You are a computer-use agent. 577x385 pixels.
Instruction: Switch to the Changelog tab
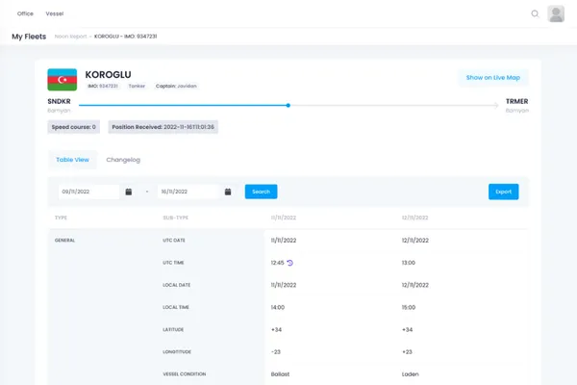click(123, 159)
